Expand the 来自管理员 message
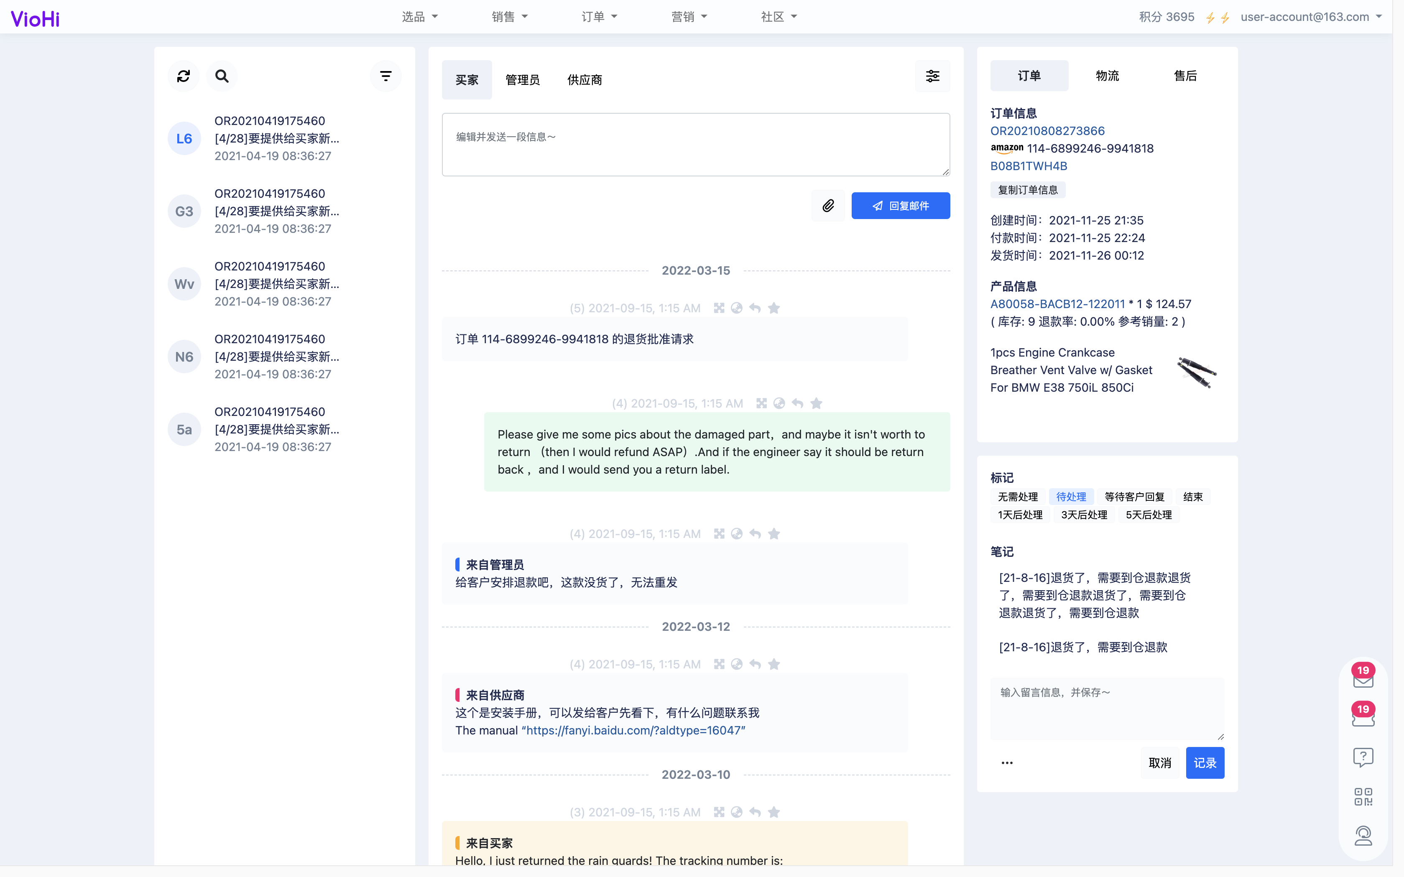This screenshot has height=877, width=1404. tap(719, 534)
